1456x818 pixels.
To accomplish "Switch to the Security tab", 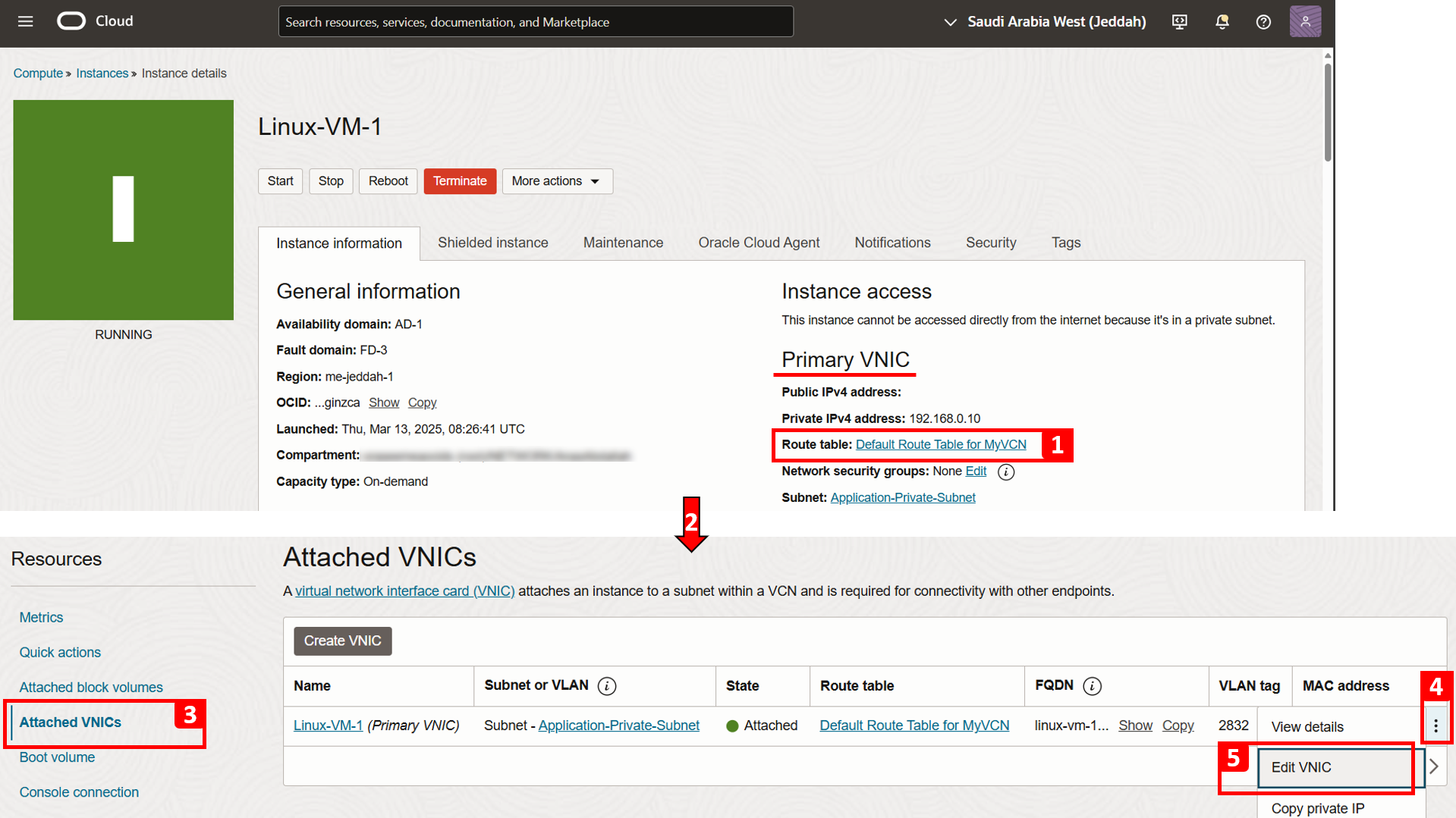I will [991, 243].
